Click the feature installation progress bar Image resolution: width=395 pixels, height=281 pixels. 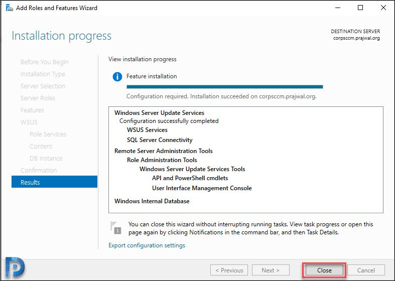point(225,87)
